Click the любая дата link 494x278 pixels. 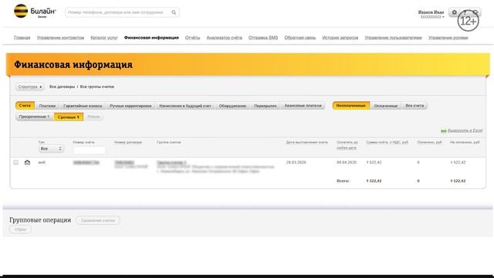347,147
